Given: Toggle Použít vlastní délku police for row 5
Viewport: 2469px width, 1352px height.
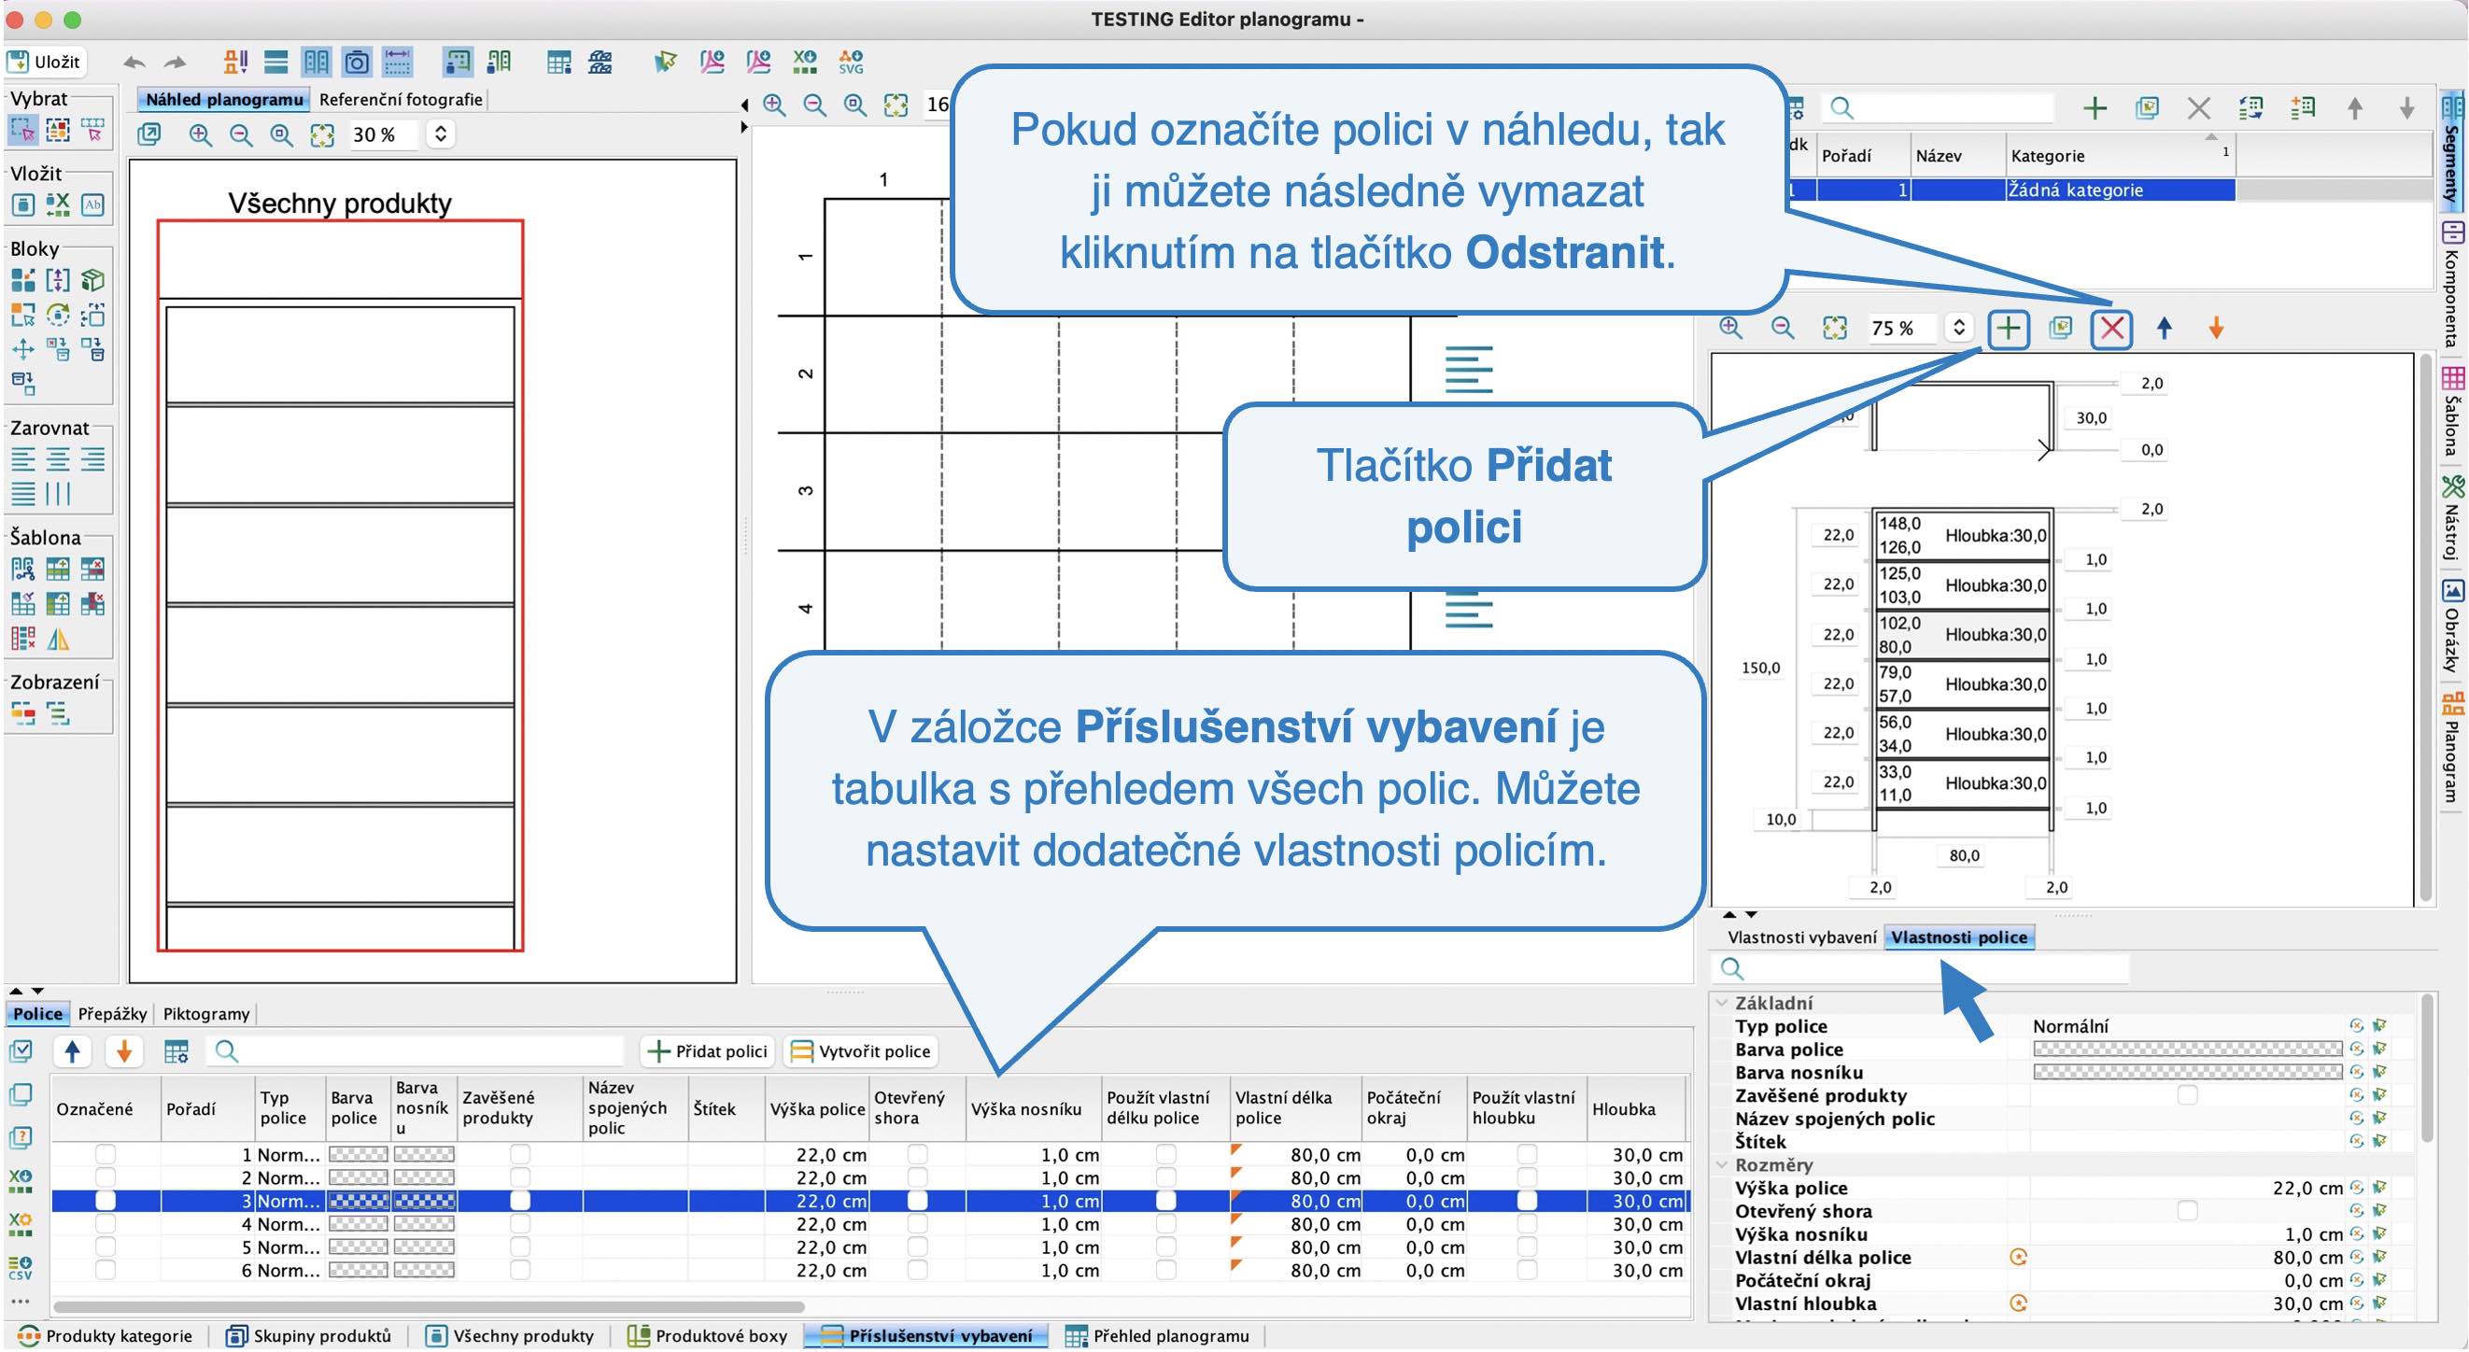Looking at the screenshot, I should point(1165,1247).
